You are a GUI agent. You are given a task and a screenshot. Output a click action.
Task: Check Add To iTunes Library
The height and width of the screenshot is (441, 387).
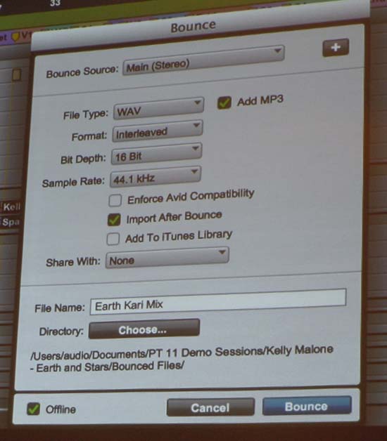point(113,239)
